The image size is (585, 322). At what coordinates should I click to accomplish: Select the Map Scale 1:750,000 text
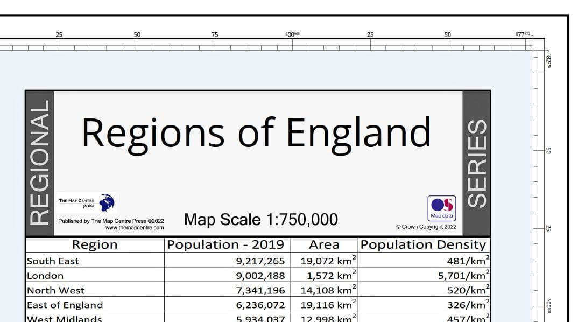[x=261, y=220]
